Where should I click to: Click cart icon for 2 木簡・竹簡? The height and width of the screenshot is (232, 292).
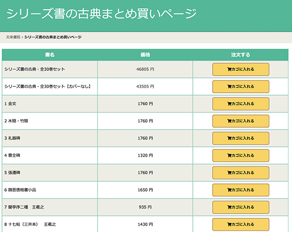[229, 121]
